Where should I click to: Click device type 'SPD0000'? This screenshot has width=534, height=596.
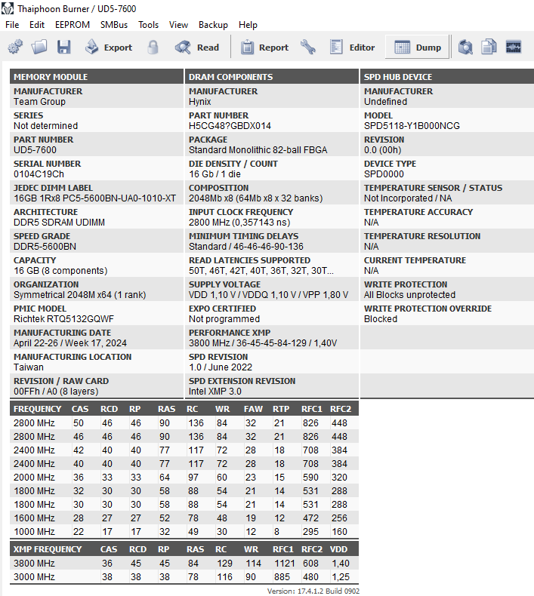(384, 174)
